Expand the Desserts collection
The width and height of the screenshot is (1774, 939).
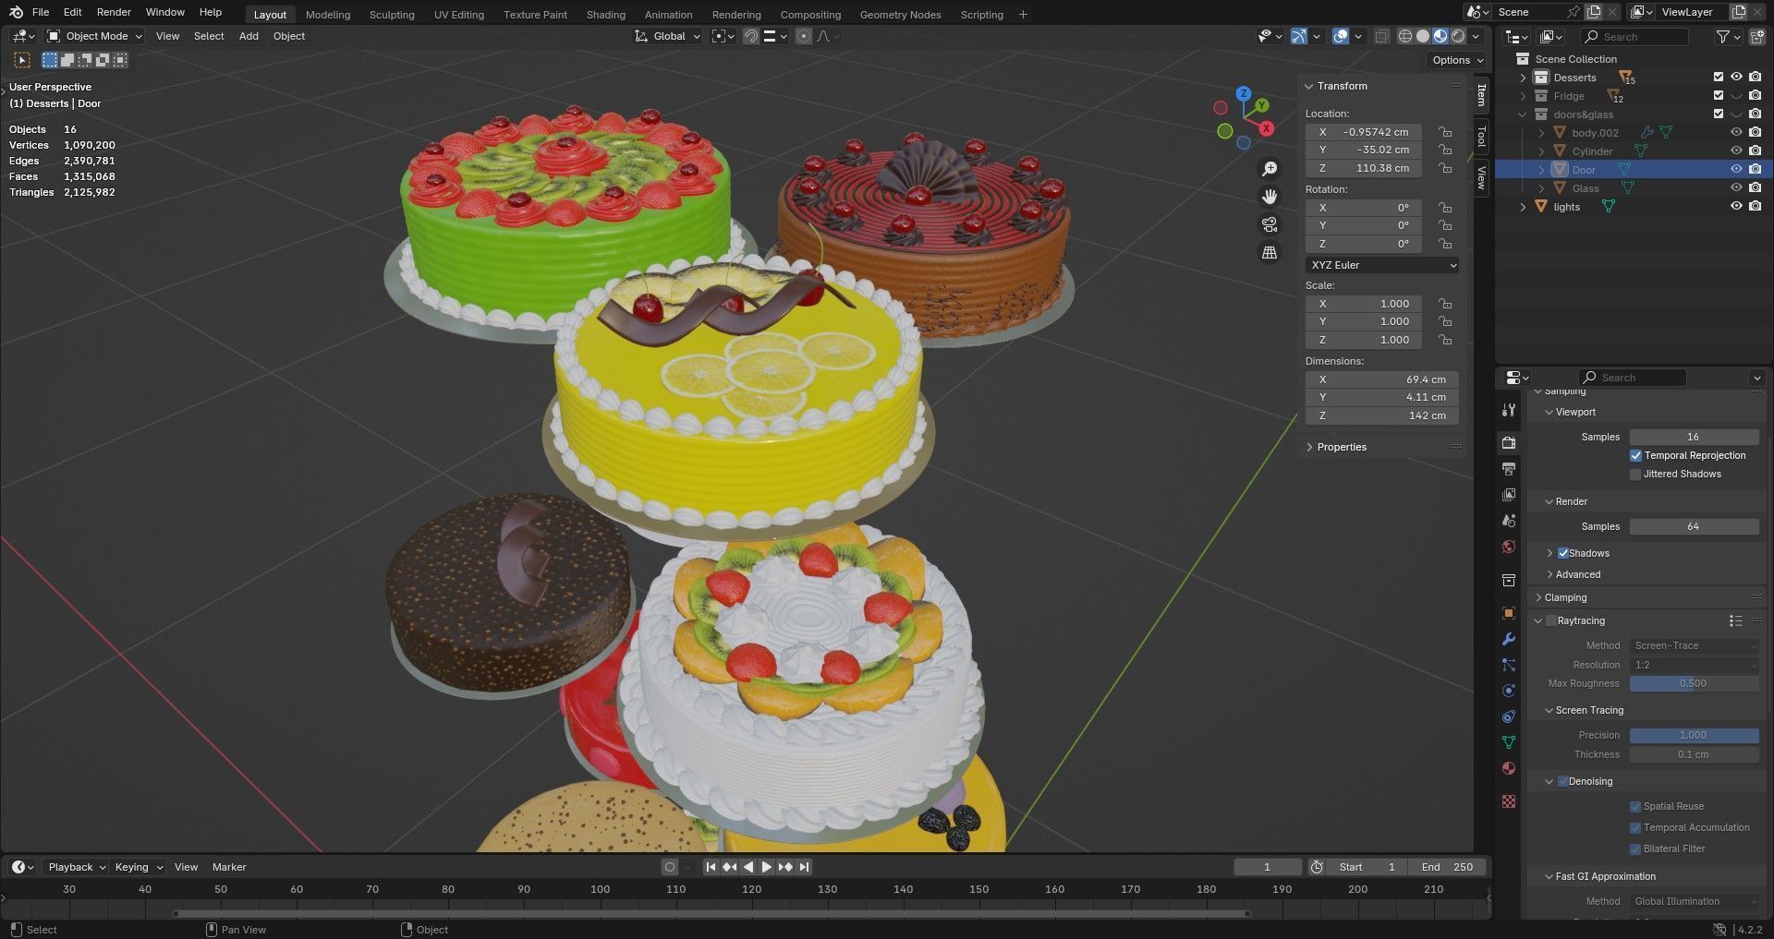tap(1523, 78)
